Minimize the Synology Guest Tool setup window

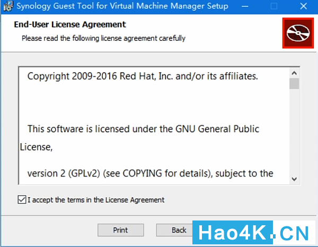pos(245,6)
